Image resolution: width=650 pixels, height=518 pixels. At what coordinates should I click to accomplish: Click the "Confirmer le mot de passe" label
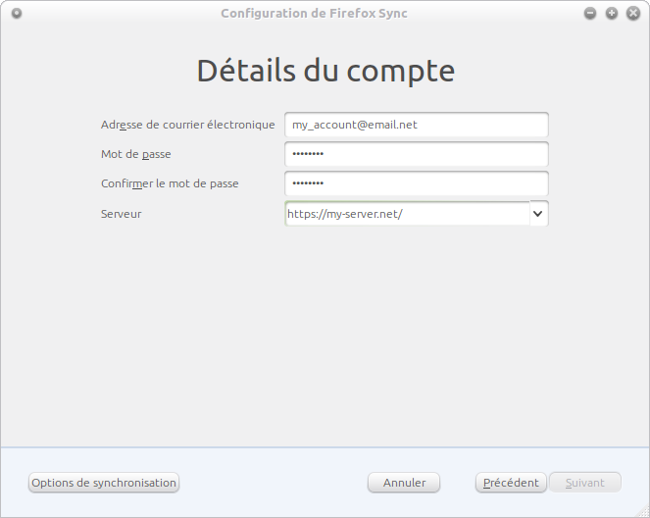click(x=170, y=184)
